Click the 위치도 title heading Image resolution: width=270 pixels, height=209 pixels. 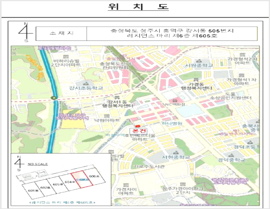point(138,7)
